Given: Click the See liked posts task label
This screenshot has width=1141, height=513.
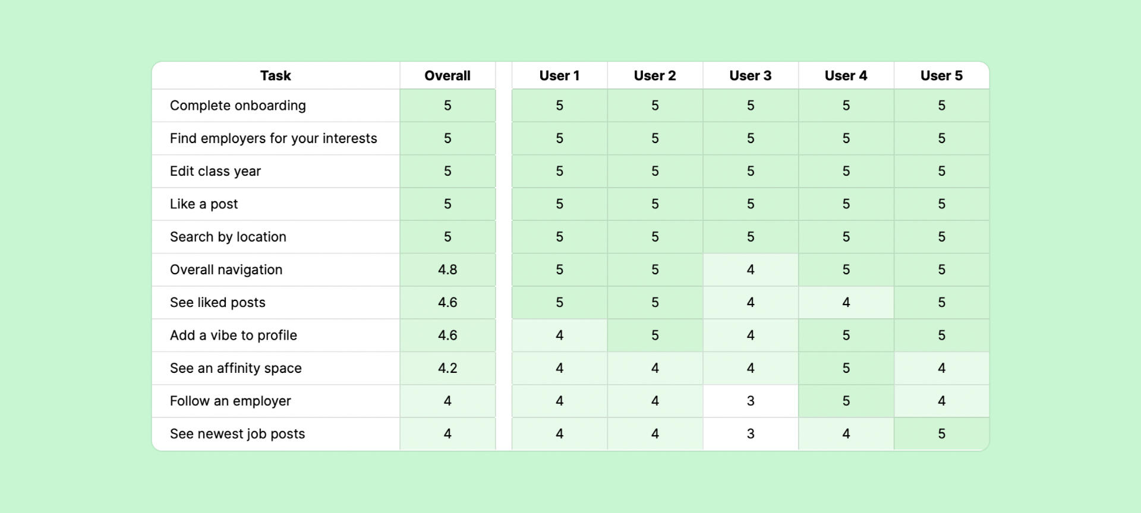Looking at the screenshot, I should click(x=218, y=303).
